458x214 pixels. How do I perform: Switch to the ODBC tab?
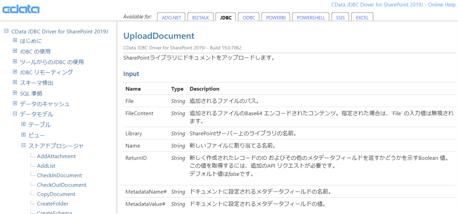click(x=249, y=18)
